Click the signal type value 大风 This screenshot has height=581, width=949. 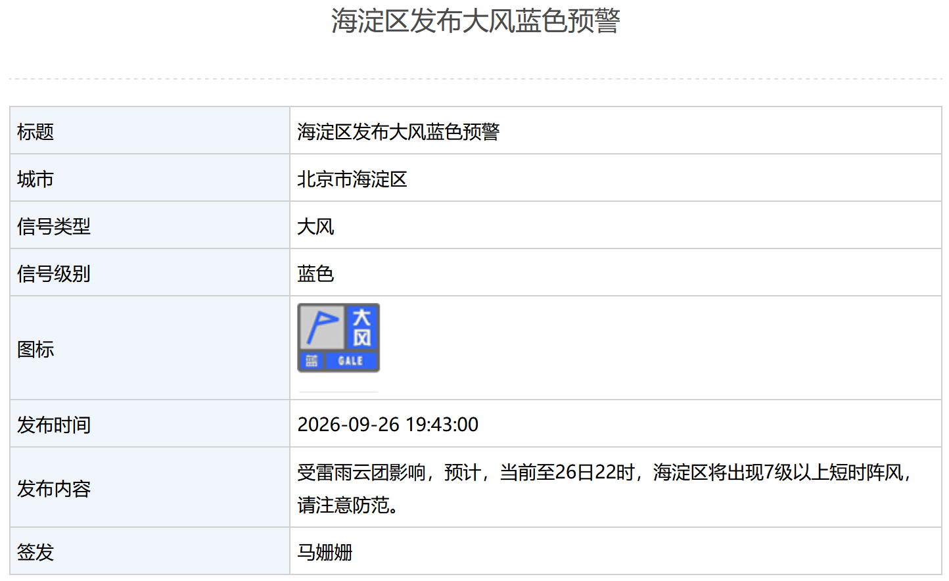[315, 226]
